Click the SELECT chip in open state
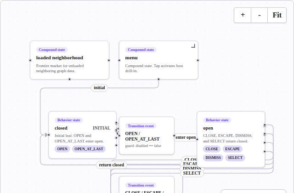Image resolution: width=294 pixels, height=193 pixels. [235, 158]
